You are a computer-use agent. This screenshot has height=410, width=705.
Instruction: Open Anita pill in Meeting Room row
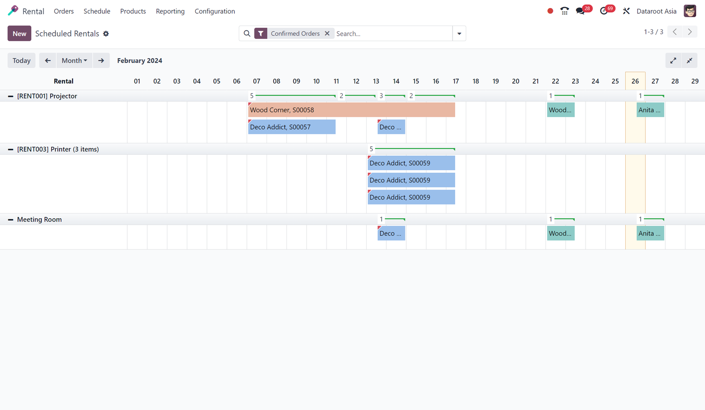(x=650, y=233)
